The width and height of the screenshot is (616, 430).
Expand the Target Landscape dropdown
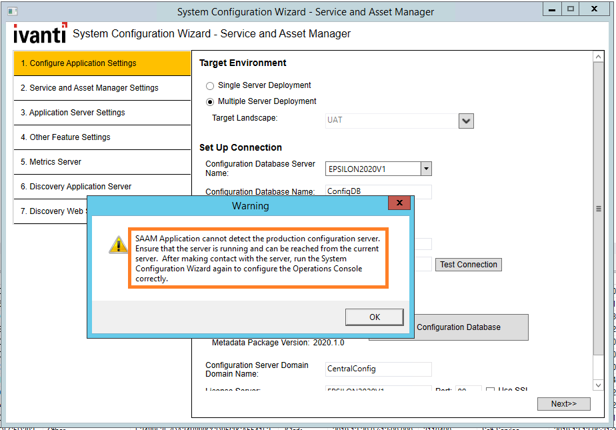(466, 121)
